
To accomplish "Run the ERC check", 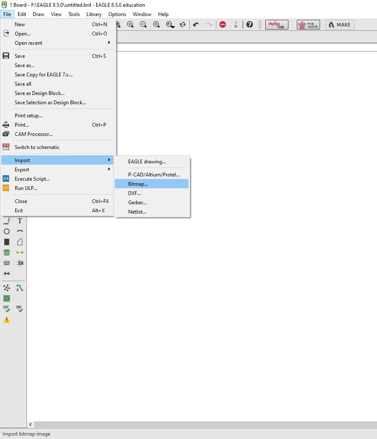I will tap(7, 309).
